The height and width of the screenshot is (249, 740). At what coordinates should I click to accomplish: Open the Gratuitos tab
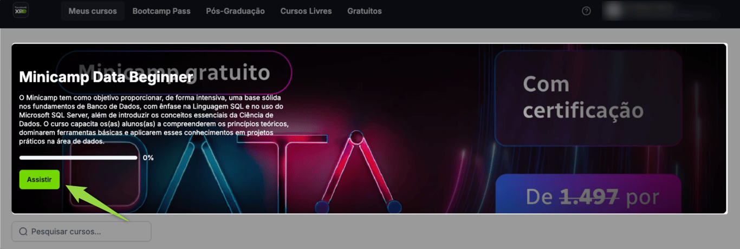(x=365, y=11)
